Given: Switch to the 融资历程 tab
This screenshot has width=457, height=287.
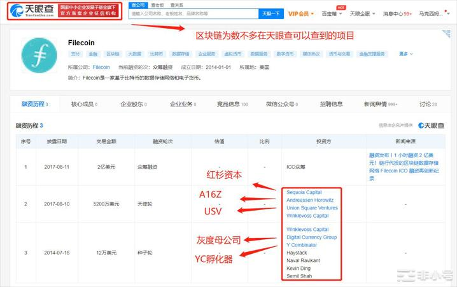Looking at the screenshot, I should click(x=34, y=104).
